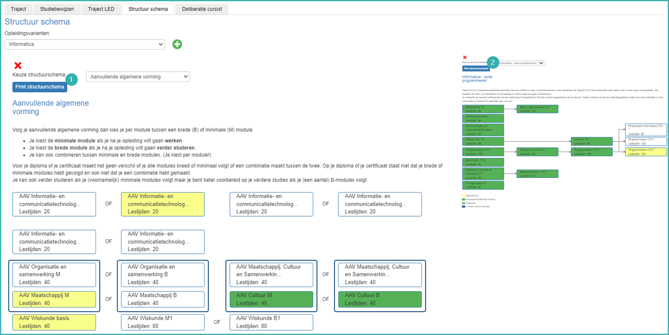
Task: Select the Programmeren 2 TV block
Action: point(537,152)
